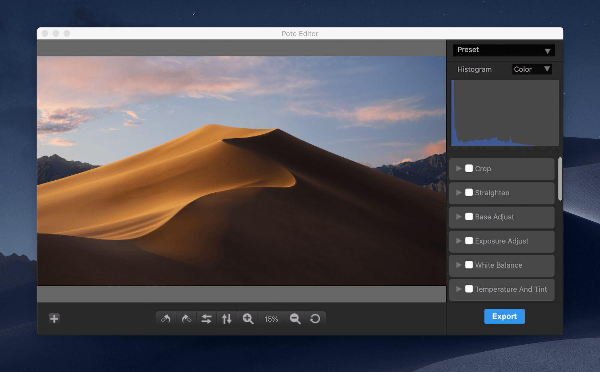Rotate the image counterclockwise
This screenshot has height=372, width=600.
166,319
